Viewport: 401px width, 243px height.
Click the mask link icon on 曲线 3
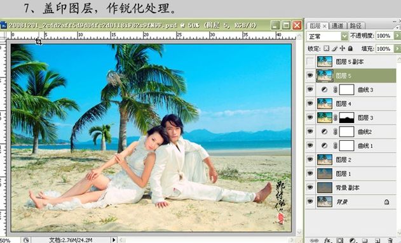click(336, 89)
